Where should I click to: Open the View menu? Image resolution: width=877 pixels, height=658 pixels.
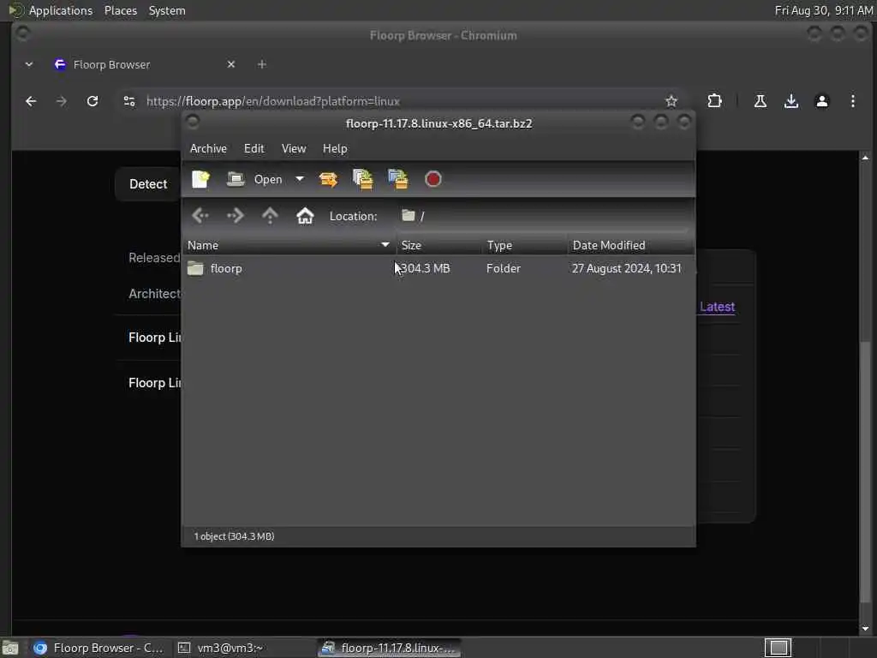click(294, 148)
